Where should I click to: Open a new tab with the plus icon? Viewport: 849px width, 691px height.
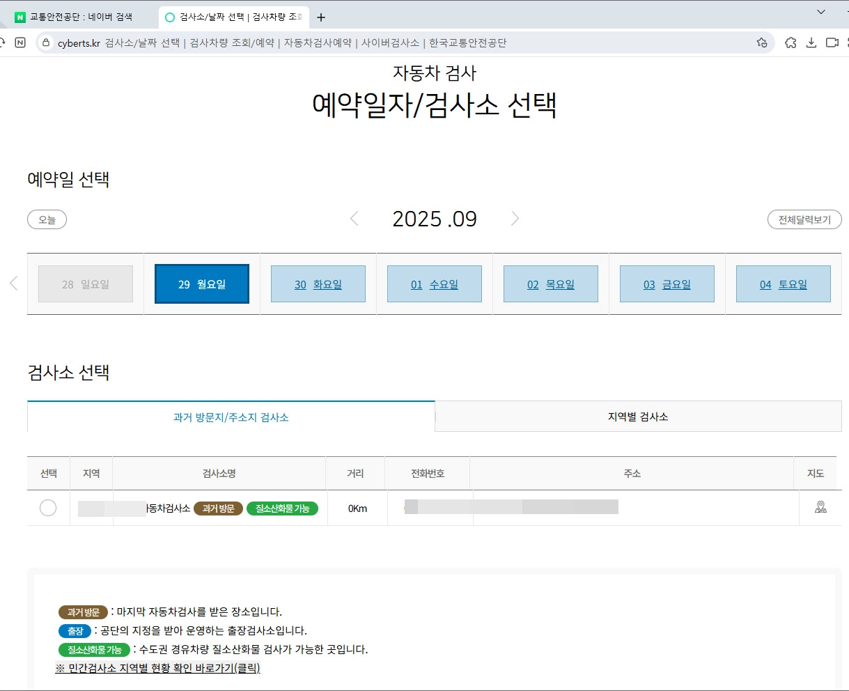(x=320, y=17)
